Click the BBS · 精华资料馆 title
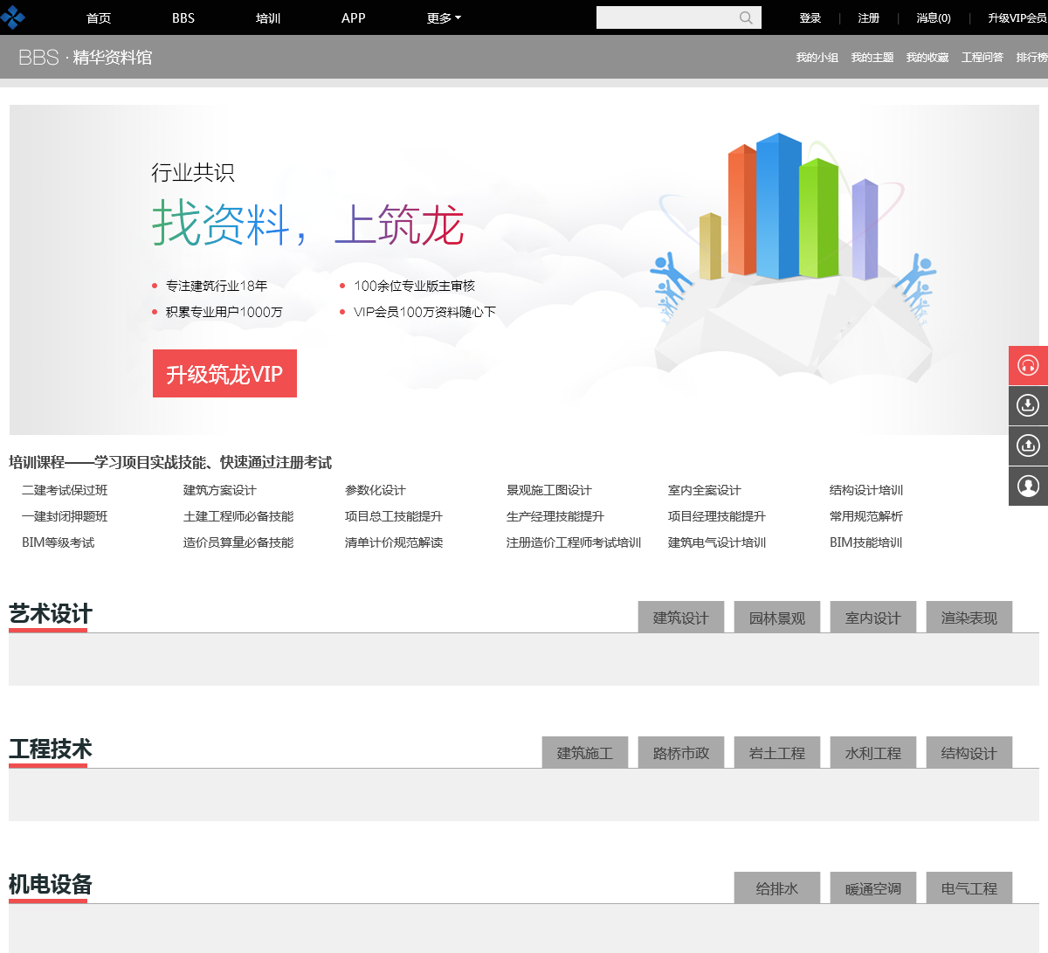 [86, 58]
